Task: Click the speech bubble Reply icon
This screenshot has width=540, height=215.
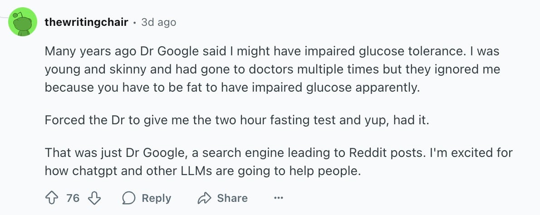Action: click(129, 198)
